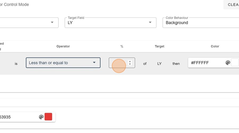The width and height of the screenshot is (239, 133).
Task: Click the % column header
Action: click(x=122, y=46)
